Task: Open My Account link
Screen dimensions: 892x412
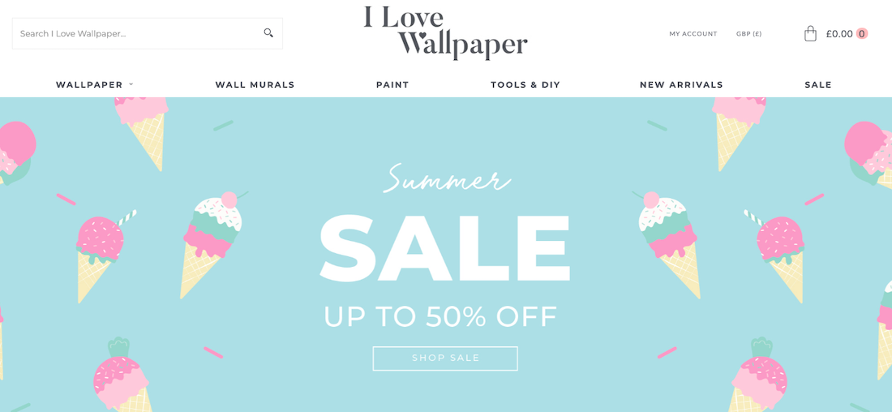Action: coord(693,33)
